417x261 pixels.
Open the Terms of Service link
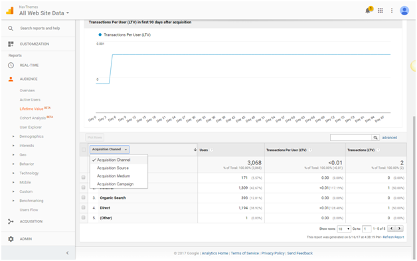244,253
